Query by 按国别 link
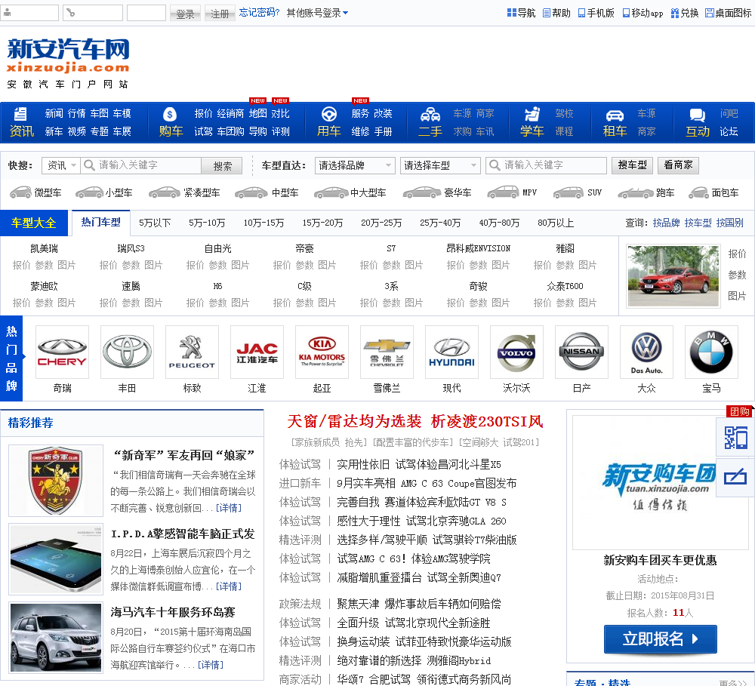Image resolution: width=755 pixels, height=686 pixels. coord(729,223)
